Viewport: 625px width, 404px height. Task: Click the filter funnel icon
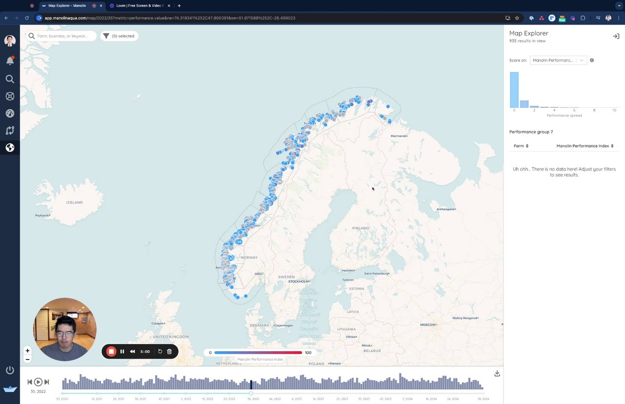click(106, 36)
